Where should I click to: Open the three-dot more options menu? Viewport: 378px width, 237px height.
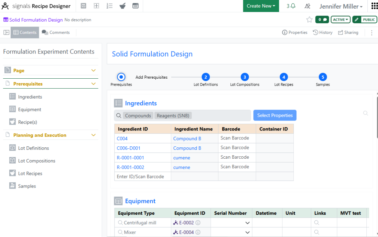(x=371, y=33)
